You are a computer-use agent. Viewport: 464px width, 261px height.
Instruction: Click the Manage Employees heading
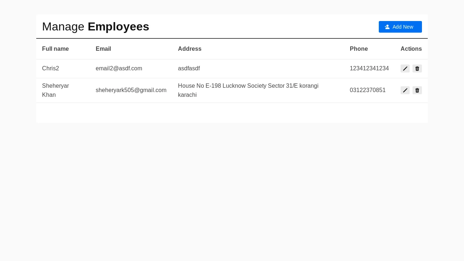[96, 26]
